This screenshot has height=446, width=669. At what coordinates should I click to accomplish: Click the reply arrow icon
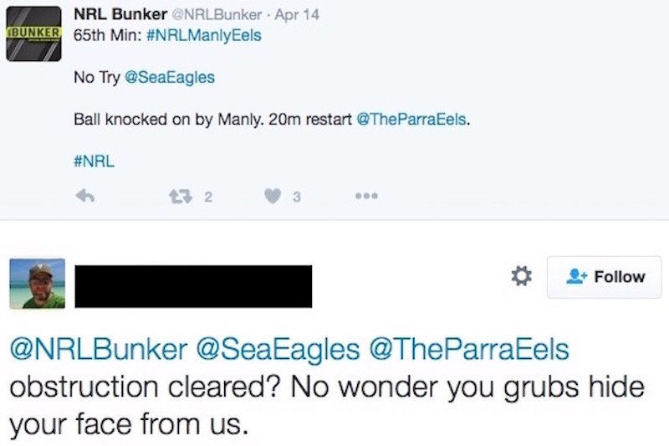84,197
